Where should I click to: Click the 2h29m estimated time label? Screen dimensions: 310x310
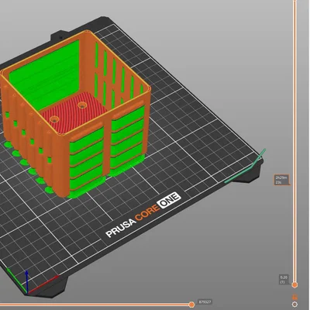(281, 180)
